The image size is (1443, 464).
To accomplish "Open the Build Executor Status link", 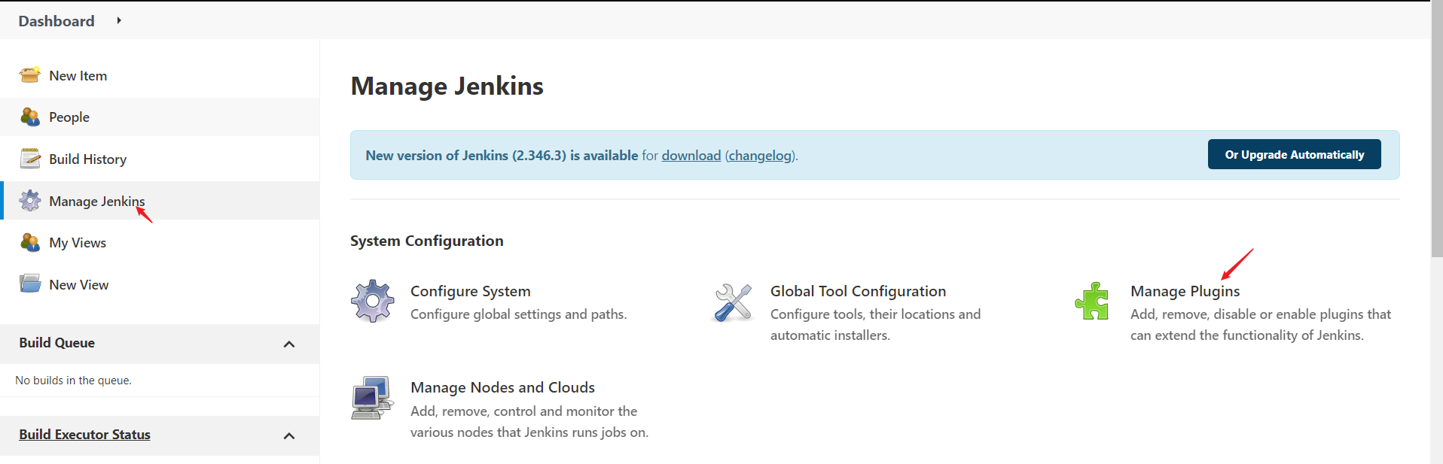I will (x=84, y=435).
